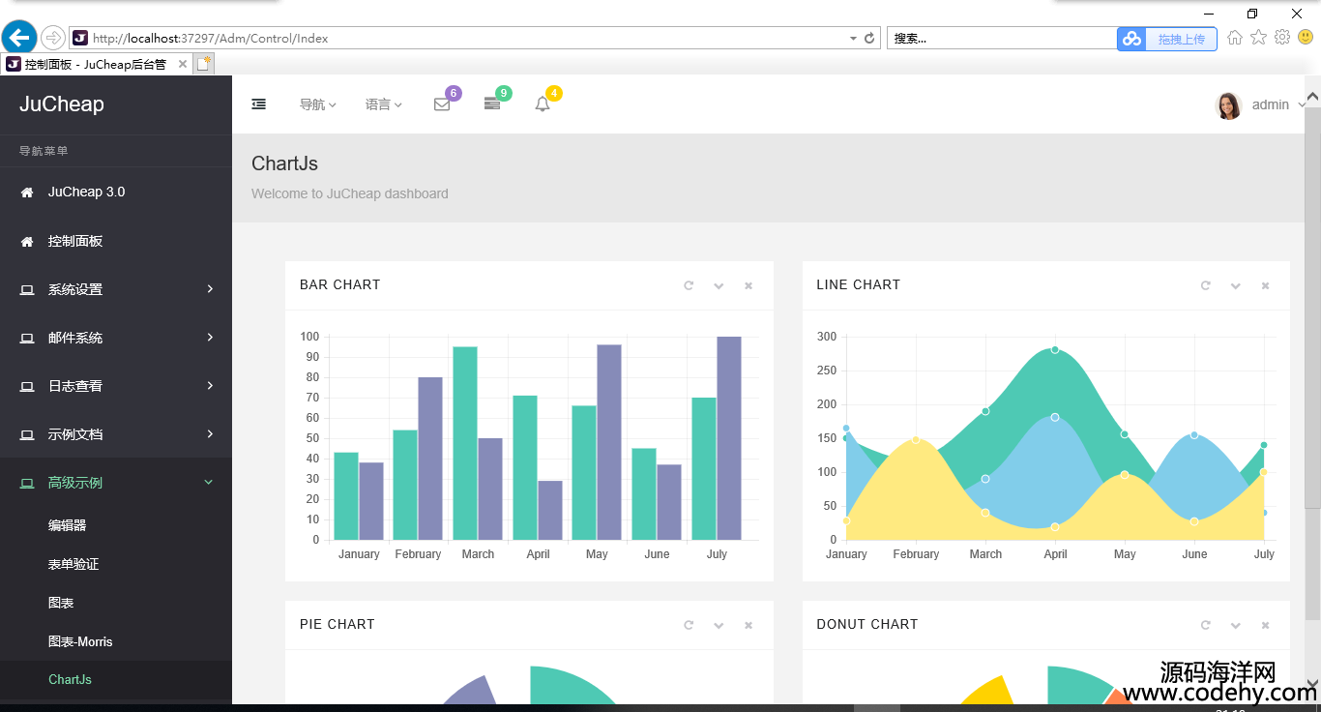Click the browser back arrow button
Image resolution: width=1321 pixels, height=712 pixels.
[19, 38]
